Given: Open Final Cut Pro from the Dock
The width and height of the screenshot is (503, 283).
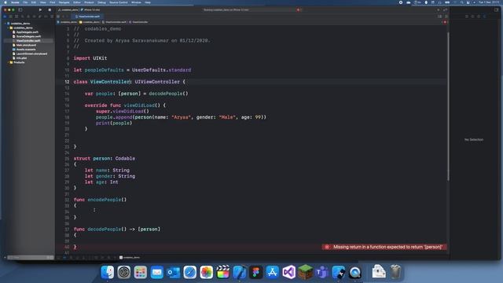Looking at the screenshot, I should [223, 272].
